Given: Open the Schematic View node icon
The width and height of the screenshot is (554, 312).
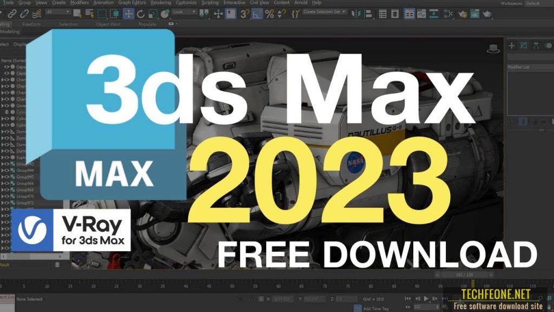Looking at the screenshot, I should 448,14.
